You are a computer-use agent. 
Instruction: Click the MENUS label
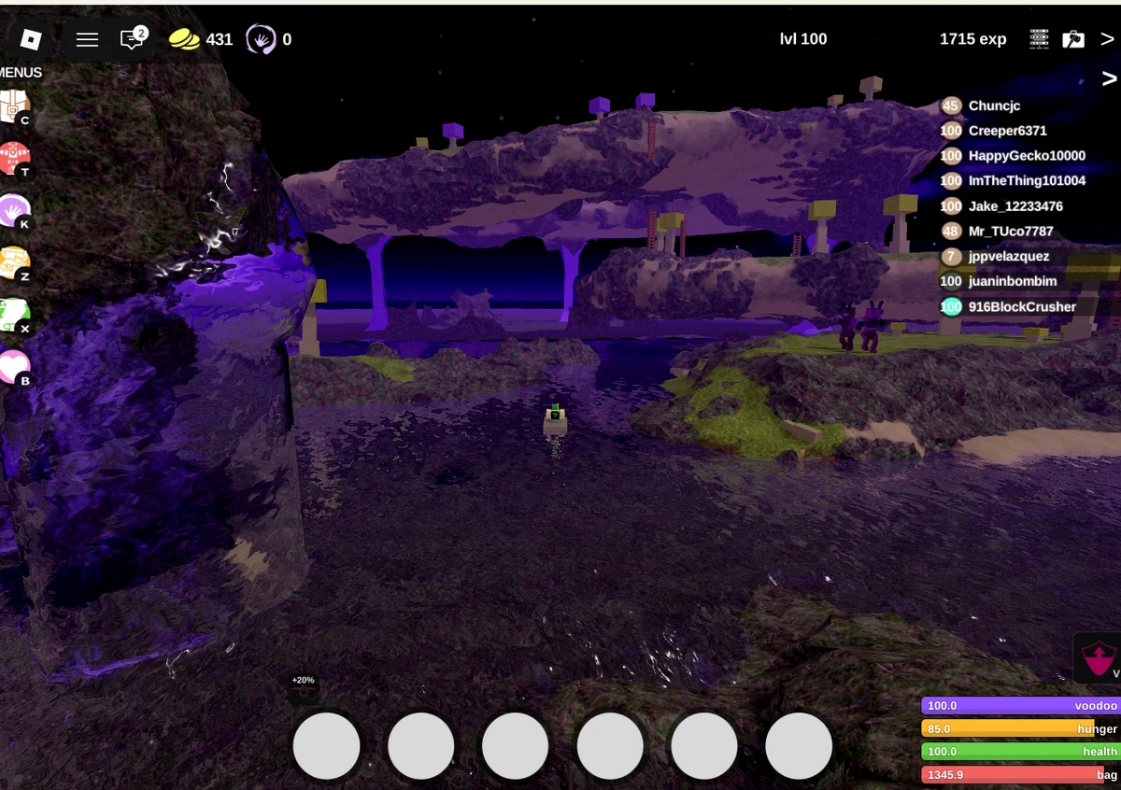21,72
